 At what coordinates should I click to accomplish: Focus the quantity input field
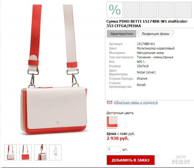coord(114,149)
